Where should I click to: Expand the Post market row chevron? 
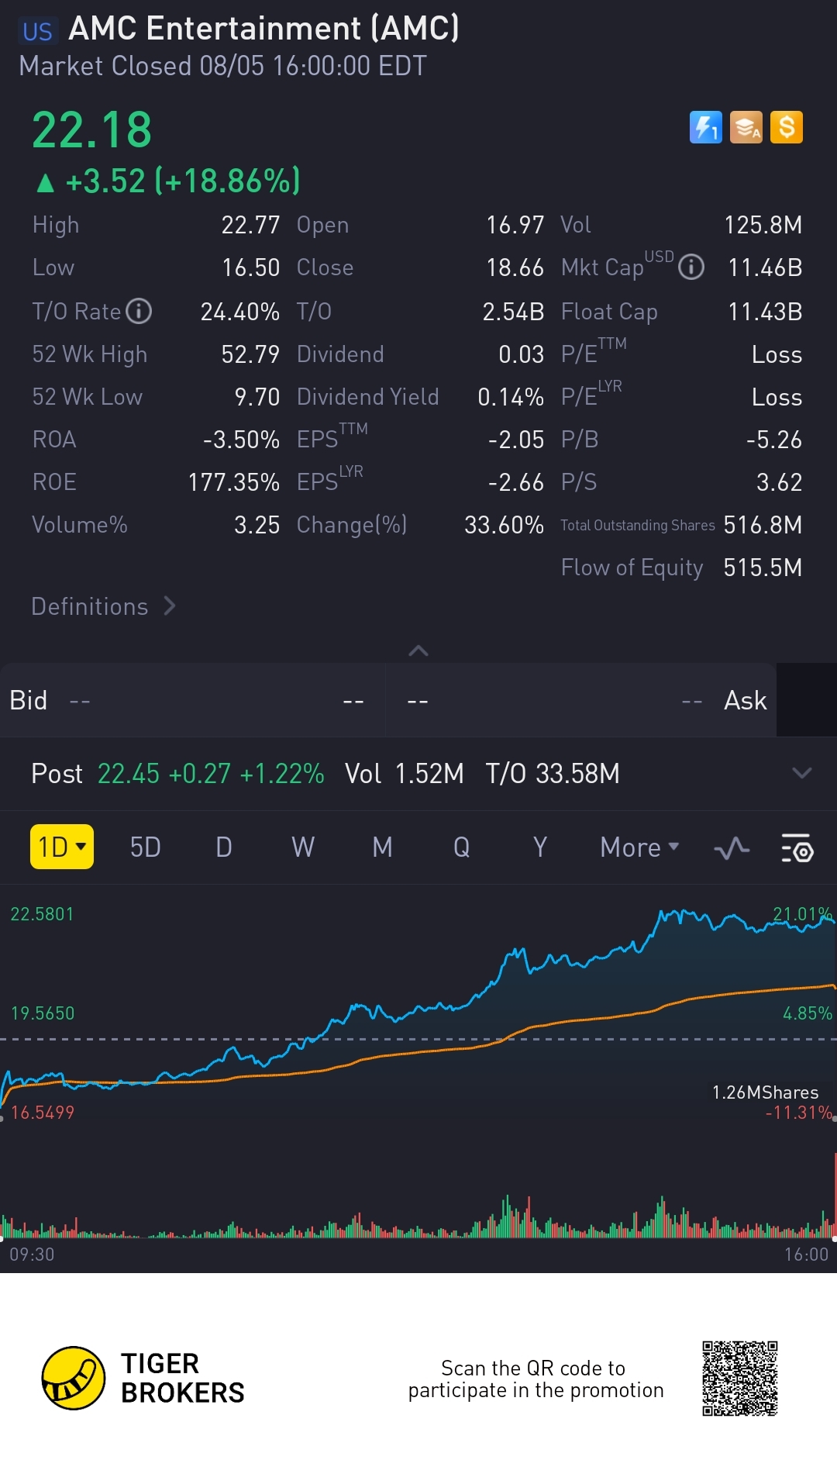tap(802, 773)
